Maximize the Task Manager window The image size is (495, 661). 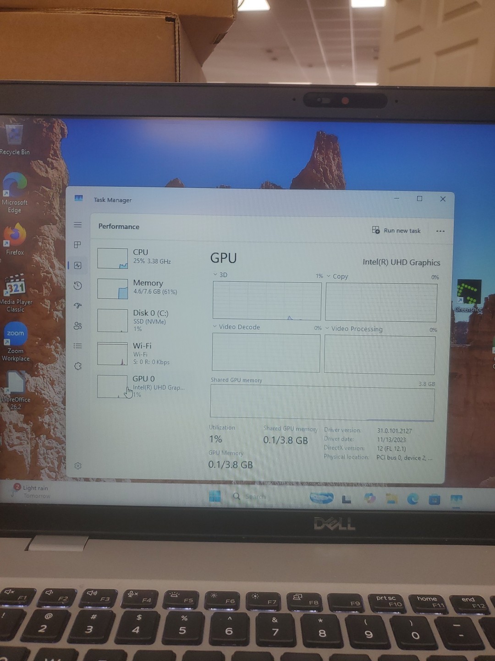click(419, 198)
